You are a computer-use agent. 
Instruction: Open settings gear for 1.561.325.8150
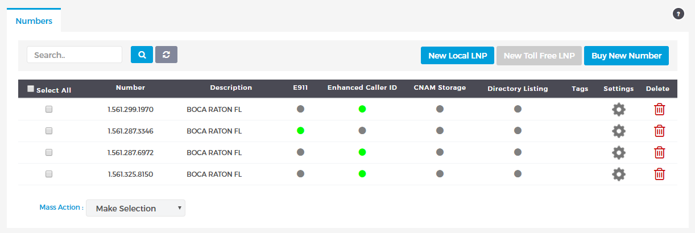pyautogui.click(x=618, y=174)
